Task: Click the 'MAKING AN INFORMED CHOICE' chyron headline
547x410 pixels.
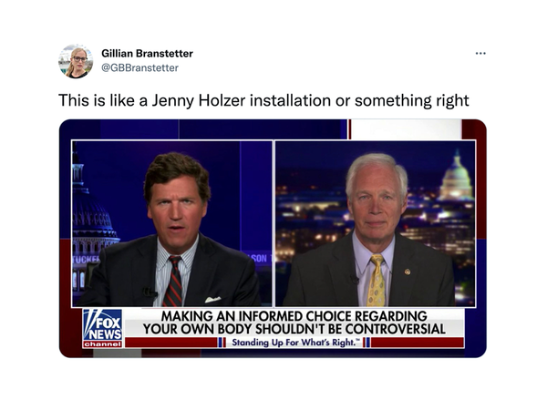Action: (x=294, y=323)
